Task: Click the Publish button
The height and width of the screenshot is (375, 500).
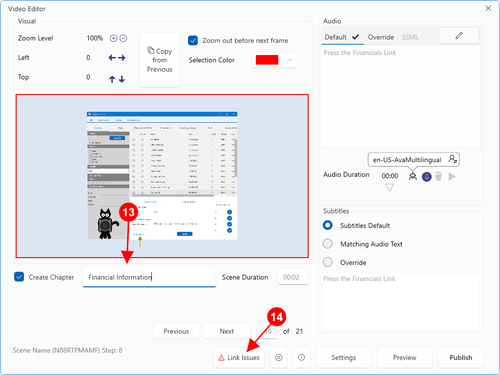Action: 460,357
